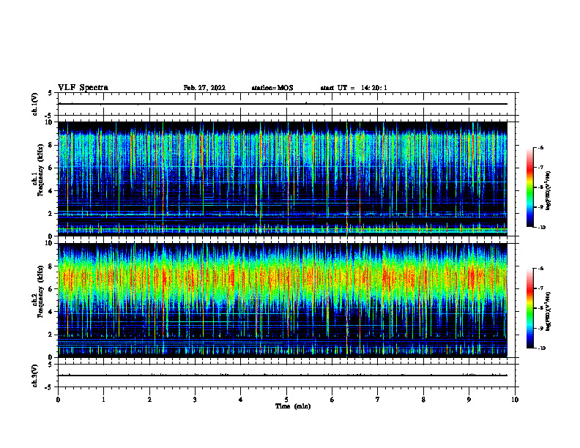Click the "-10" label on ch.2 color scale

pos(541,348)
